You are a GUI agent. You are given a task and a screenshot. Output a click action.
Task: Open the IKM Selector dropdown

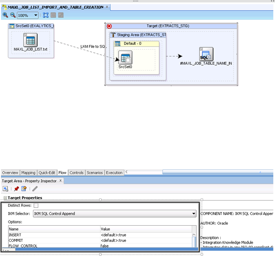pyautogui.click(x=193, y=214)
